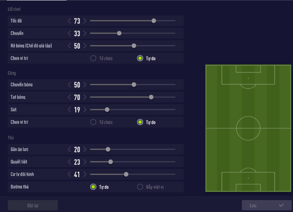293x212 pixels.
Task: Click the Sút slider handle
Action: pyautogui.click(x=107, y=110)
